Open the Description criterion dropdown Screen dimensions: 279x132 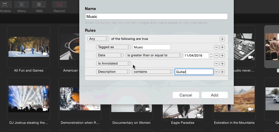[113, 72]
